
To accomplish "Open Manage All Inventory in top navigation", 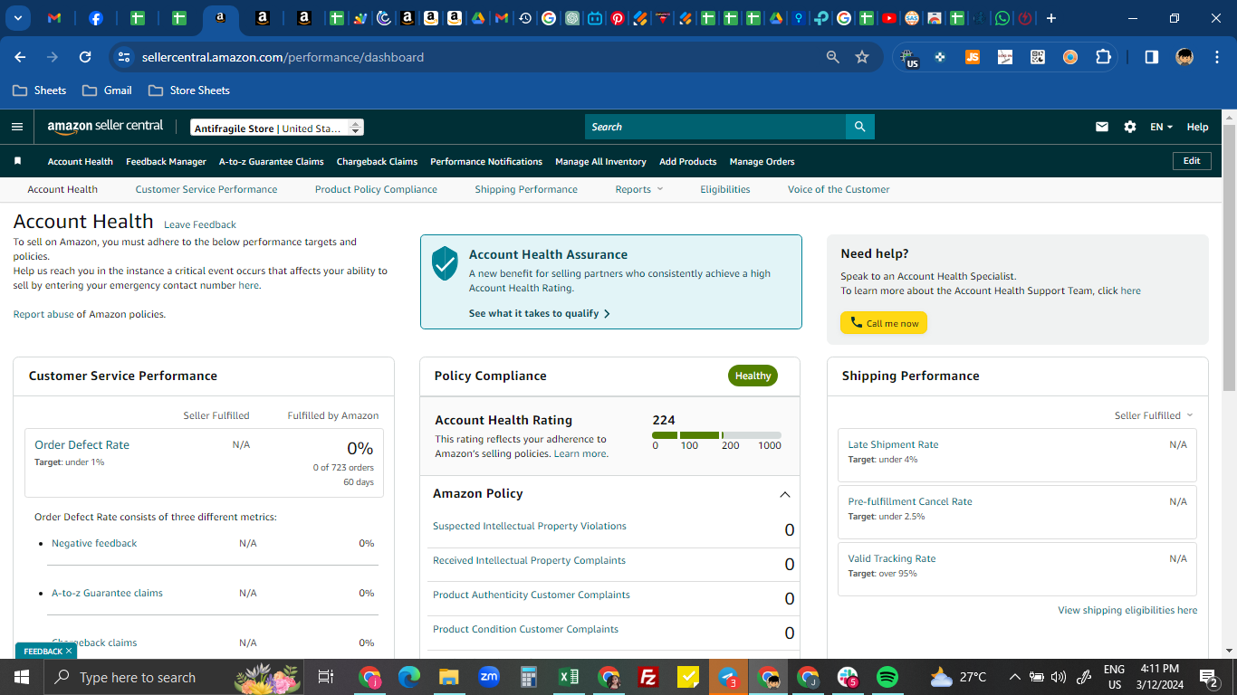I will pyautogui.click(x=600, y=161).
